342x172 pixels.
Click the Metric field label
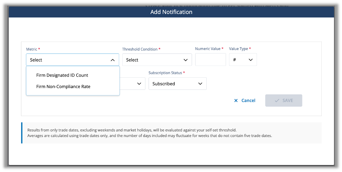[x=32, y=49]
